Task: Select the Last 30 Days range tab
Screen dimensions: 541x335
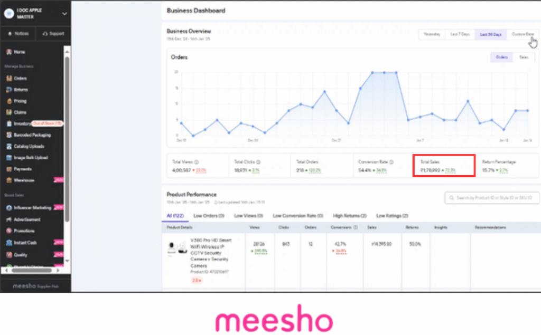Action: 491,34
